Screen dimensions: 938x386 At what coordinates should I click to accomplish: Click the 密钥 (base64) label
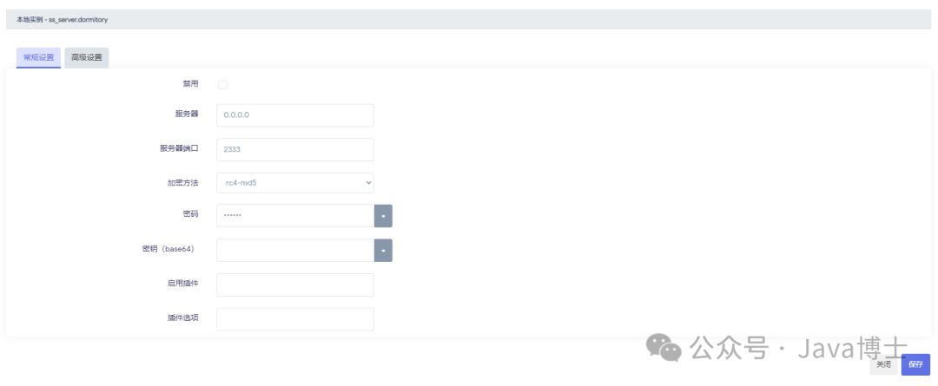pyautogui.click(x=169, y=249)
